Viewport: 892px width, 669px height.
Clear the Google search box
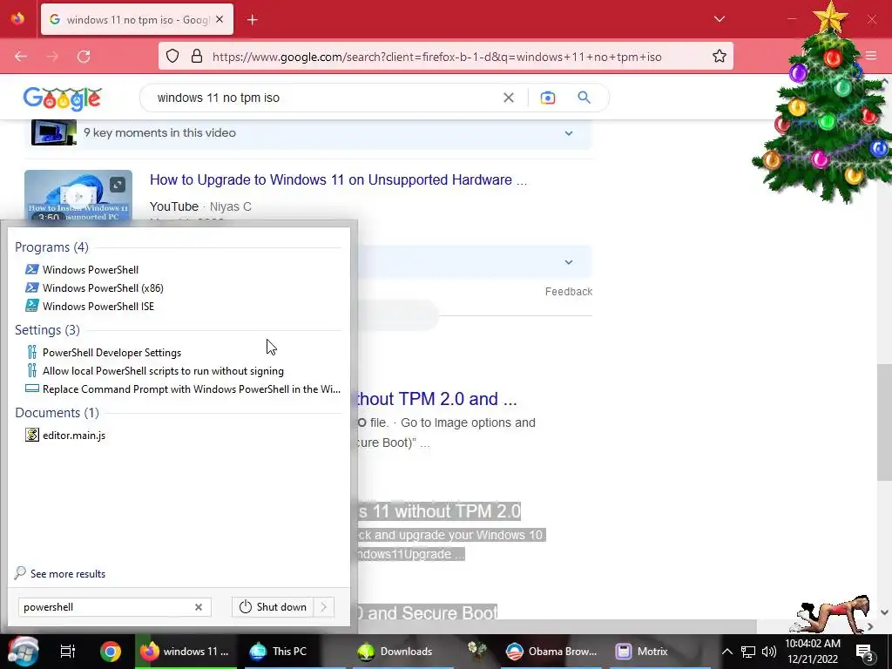(x=509, y=98)
